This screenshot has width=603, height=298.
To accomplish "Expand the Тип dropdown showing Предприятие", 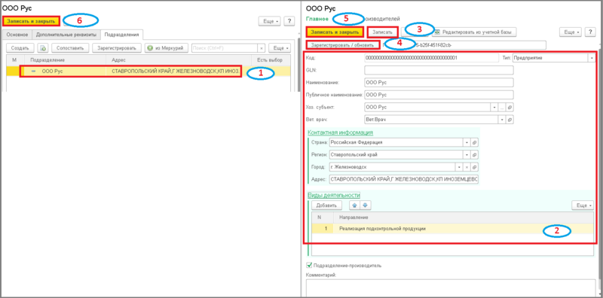I will point(591,58).
